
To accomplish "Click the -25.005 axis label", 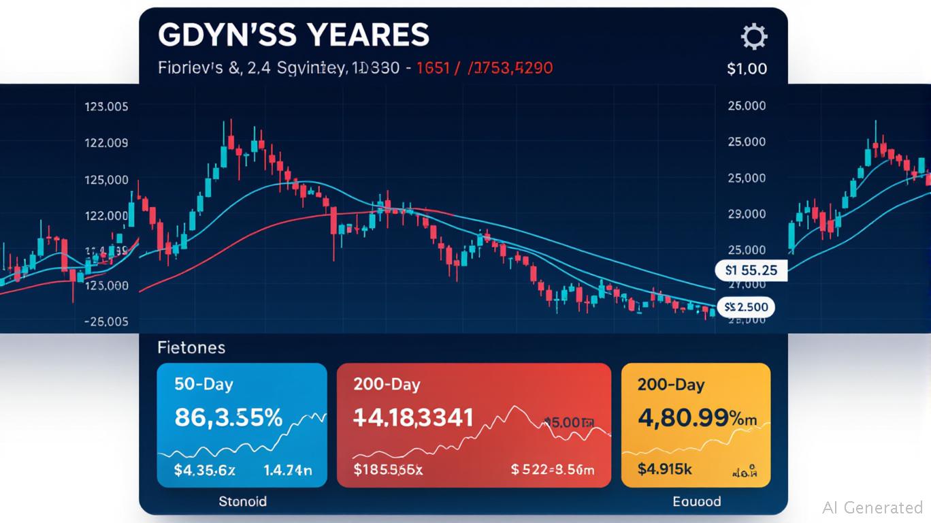I will click(106, 321).
